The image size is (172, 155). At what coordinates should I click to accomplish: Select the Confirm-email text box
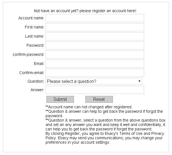[95, 73]
